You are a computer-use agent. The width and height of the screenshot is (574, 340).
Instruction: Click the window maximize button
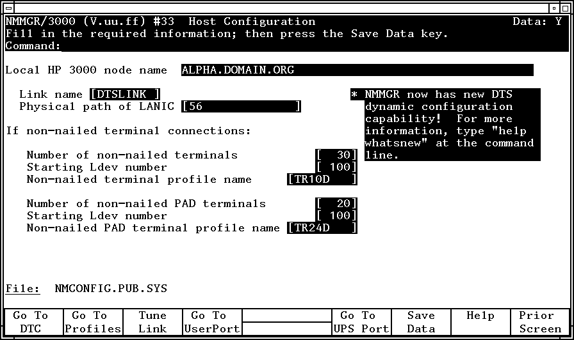point(565,8)
